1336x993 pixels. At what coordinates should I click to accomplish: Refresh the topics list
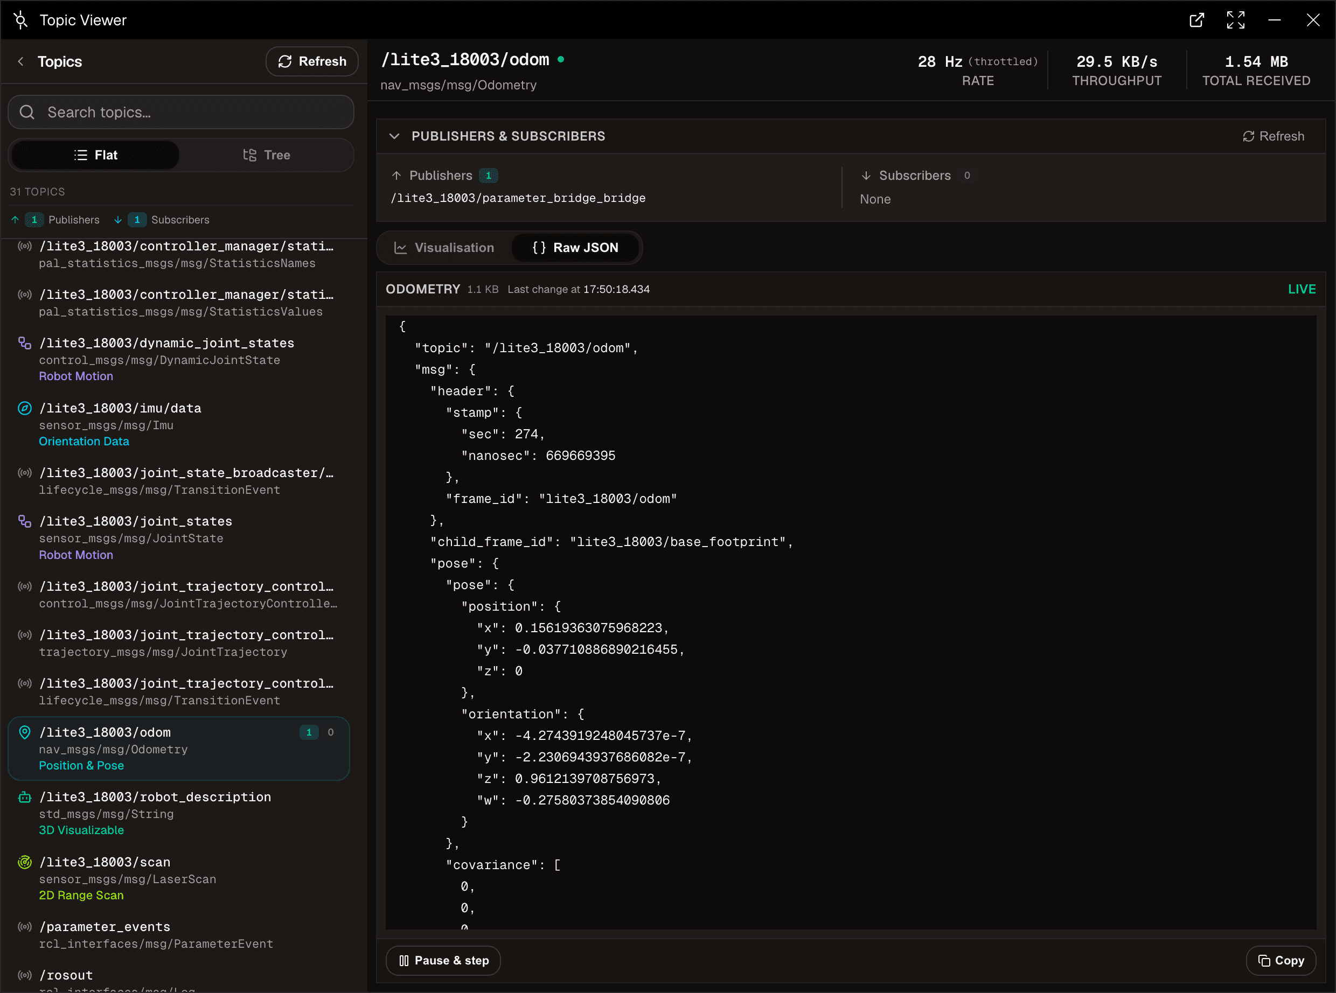pos(312,61)
